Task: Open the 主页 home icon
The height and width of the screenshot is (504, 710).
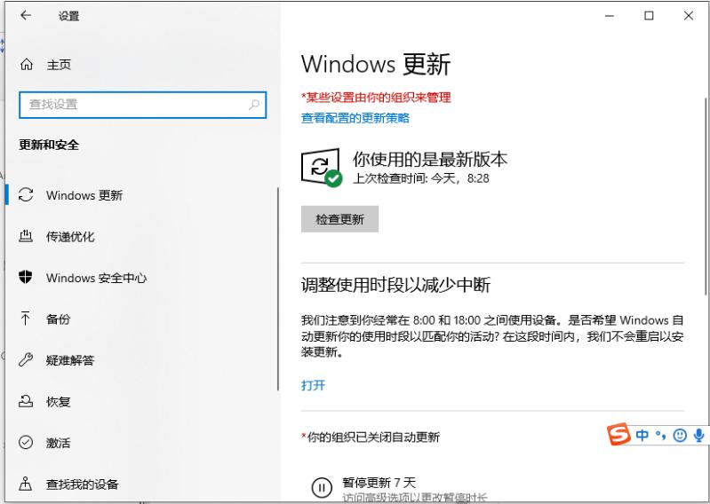Action: (x=27, y=65)
